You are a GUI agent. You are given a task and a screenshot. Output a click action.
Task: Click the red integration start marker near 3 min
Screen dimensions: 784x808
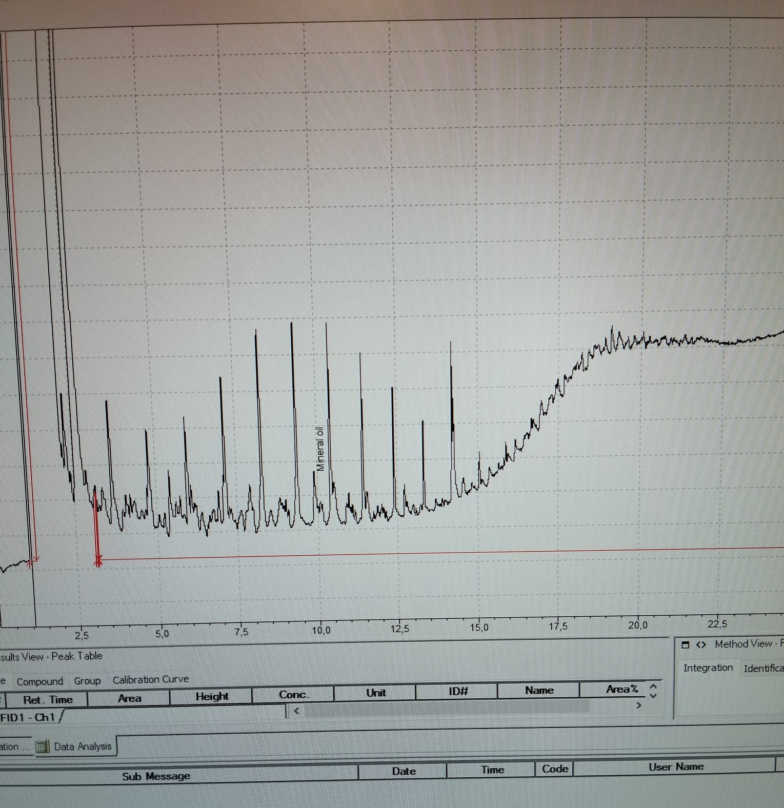point(98,561)
